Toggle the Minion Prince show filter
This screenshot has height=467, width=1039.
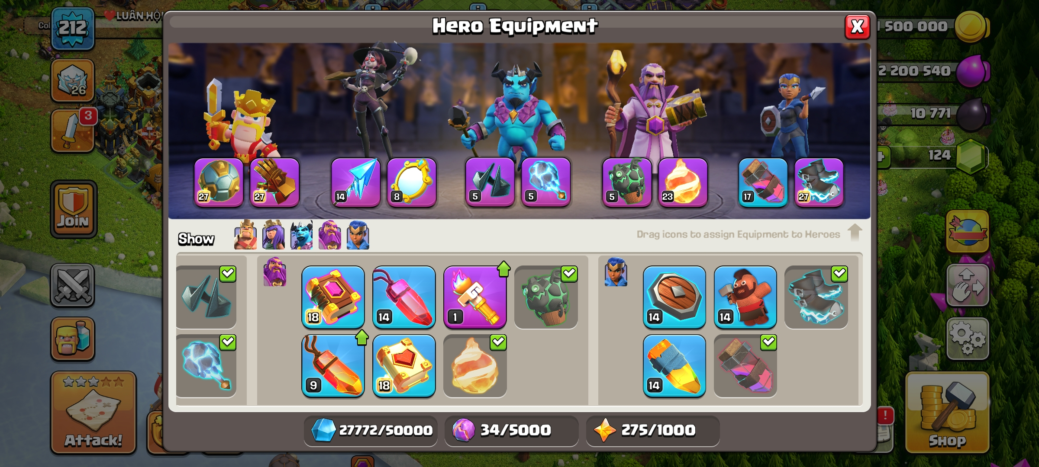pos(302,235)
